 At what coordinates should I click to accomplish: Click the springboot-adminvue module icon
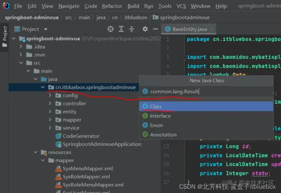(x=22, y=38)
